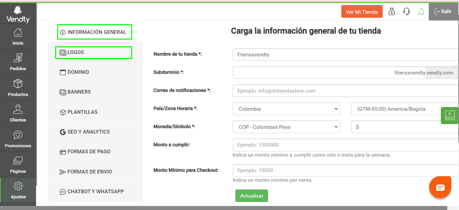Click the money bag icon near Ver Mi Tienda

coord(391,11)
